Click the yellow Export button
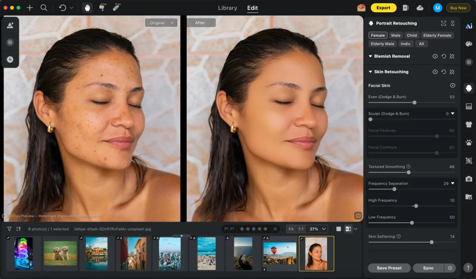Image resolution: width=476 pixels, height=279 pixels. pos(383,8)
